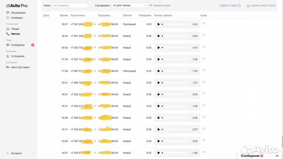Open the sort by call date dropdown
This screenshot has width=283, height=159.
click(x=129, y=6)
